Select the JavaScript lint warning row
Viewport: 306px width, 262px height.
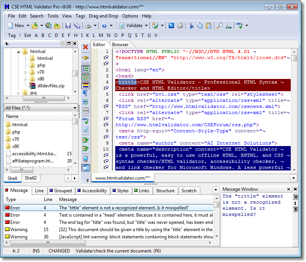109,237
